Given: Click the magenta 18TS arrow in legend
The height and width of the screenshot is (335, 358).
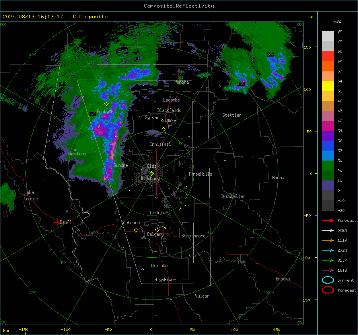Looking at the screenshot, I should [328, 270].
